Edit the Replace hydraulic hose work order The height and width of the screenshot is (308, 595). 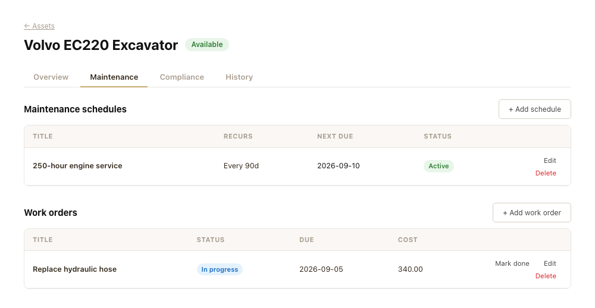point(550,263)
